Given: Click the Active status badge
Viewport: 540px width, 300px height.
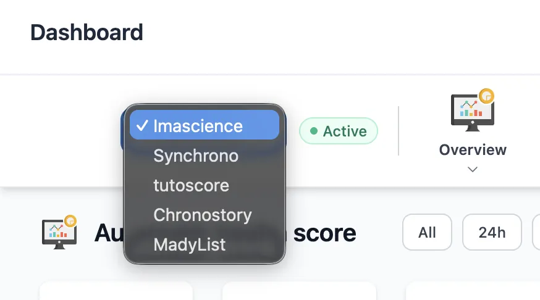Looking at the screenshot, I should coord(339,131).
